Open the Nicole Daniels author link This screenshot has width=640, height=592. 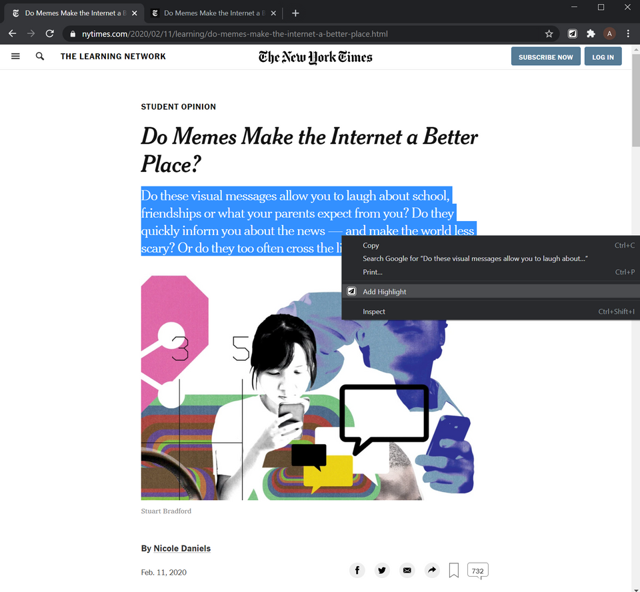point(182,548)
